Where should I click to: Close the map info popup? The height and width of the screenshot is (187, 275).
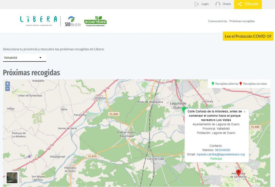pos(244,111)
